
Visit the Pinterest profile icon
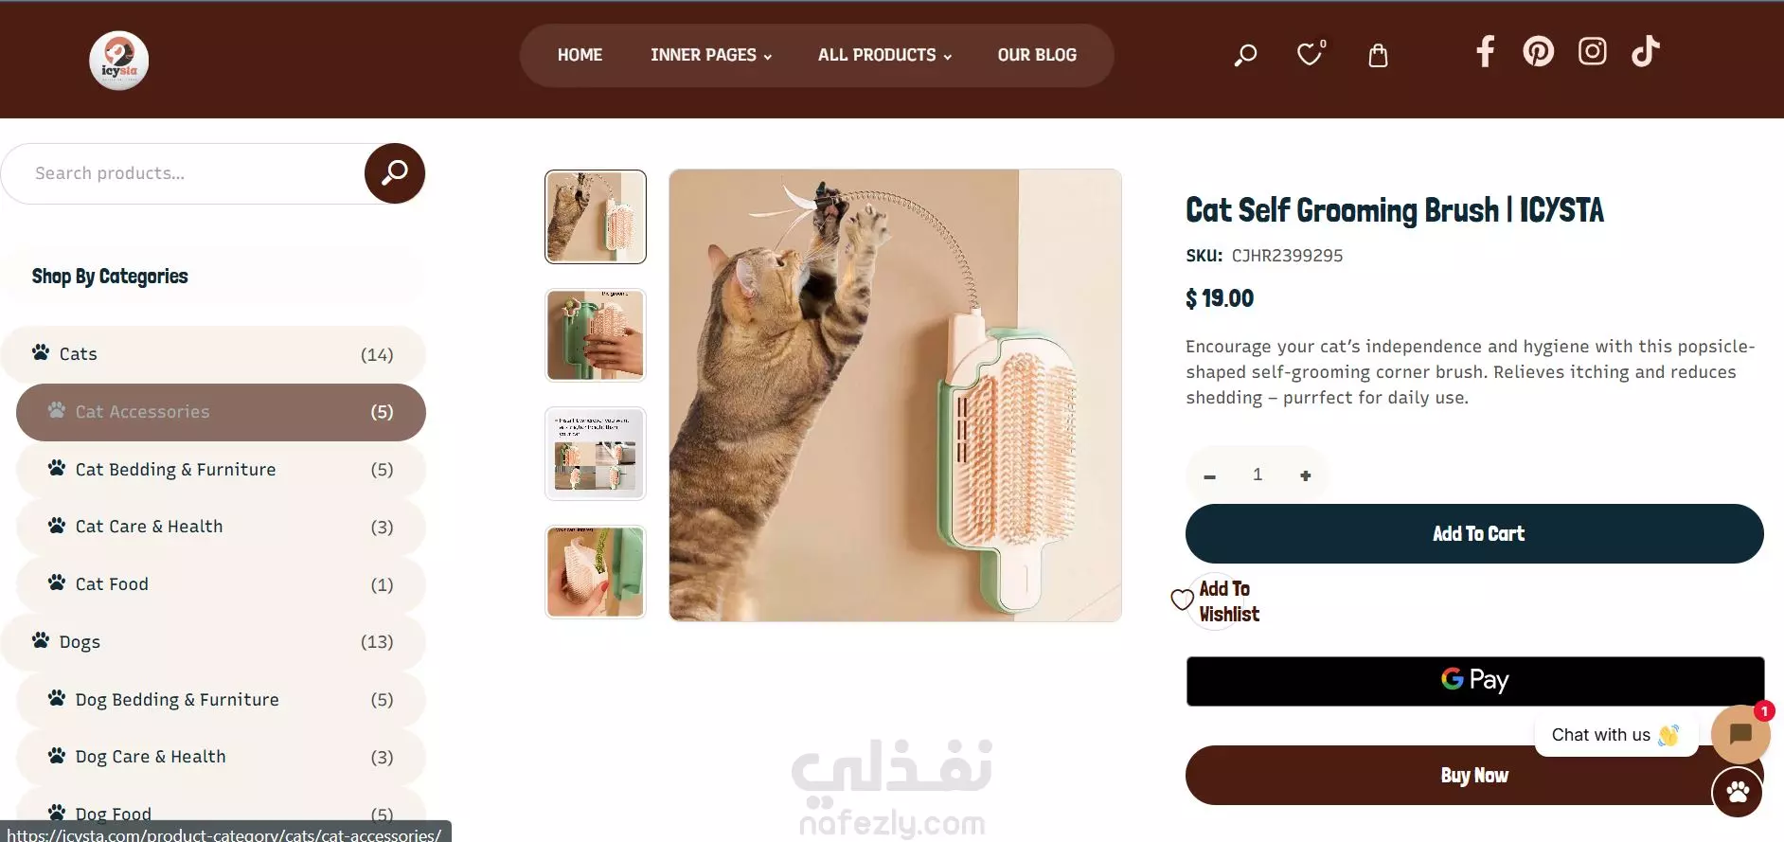point(1539,51)
